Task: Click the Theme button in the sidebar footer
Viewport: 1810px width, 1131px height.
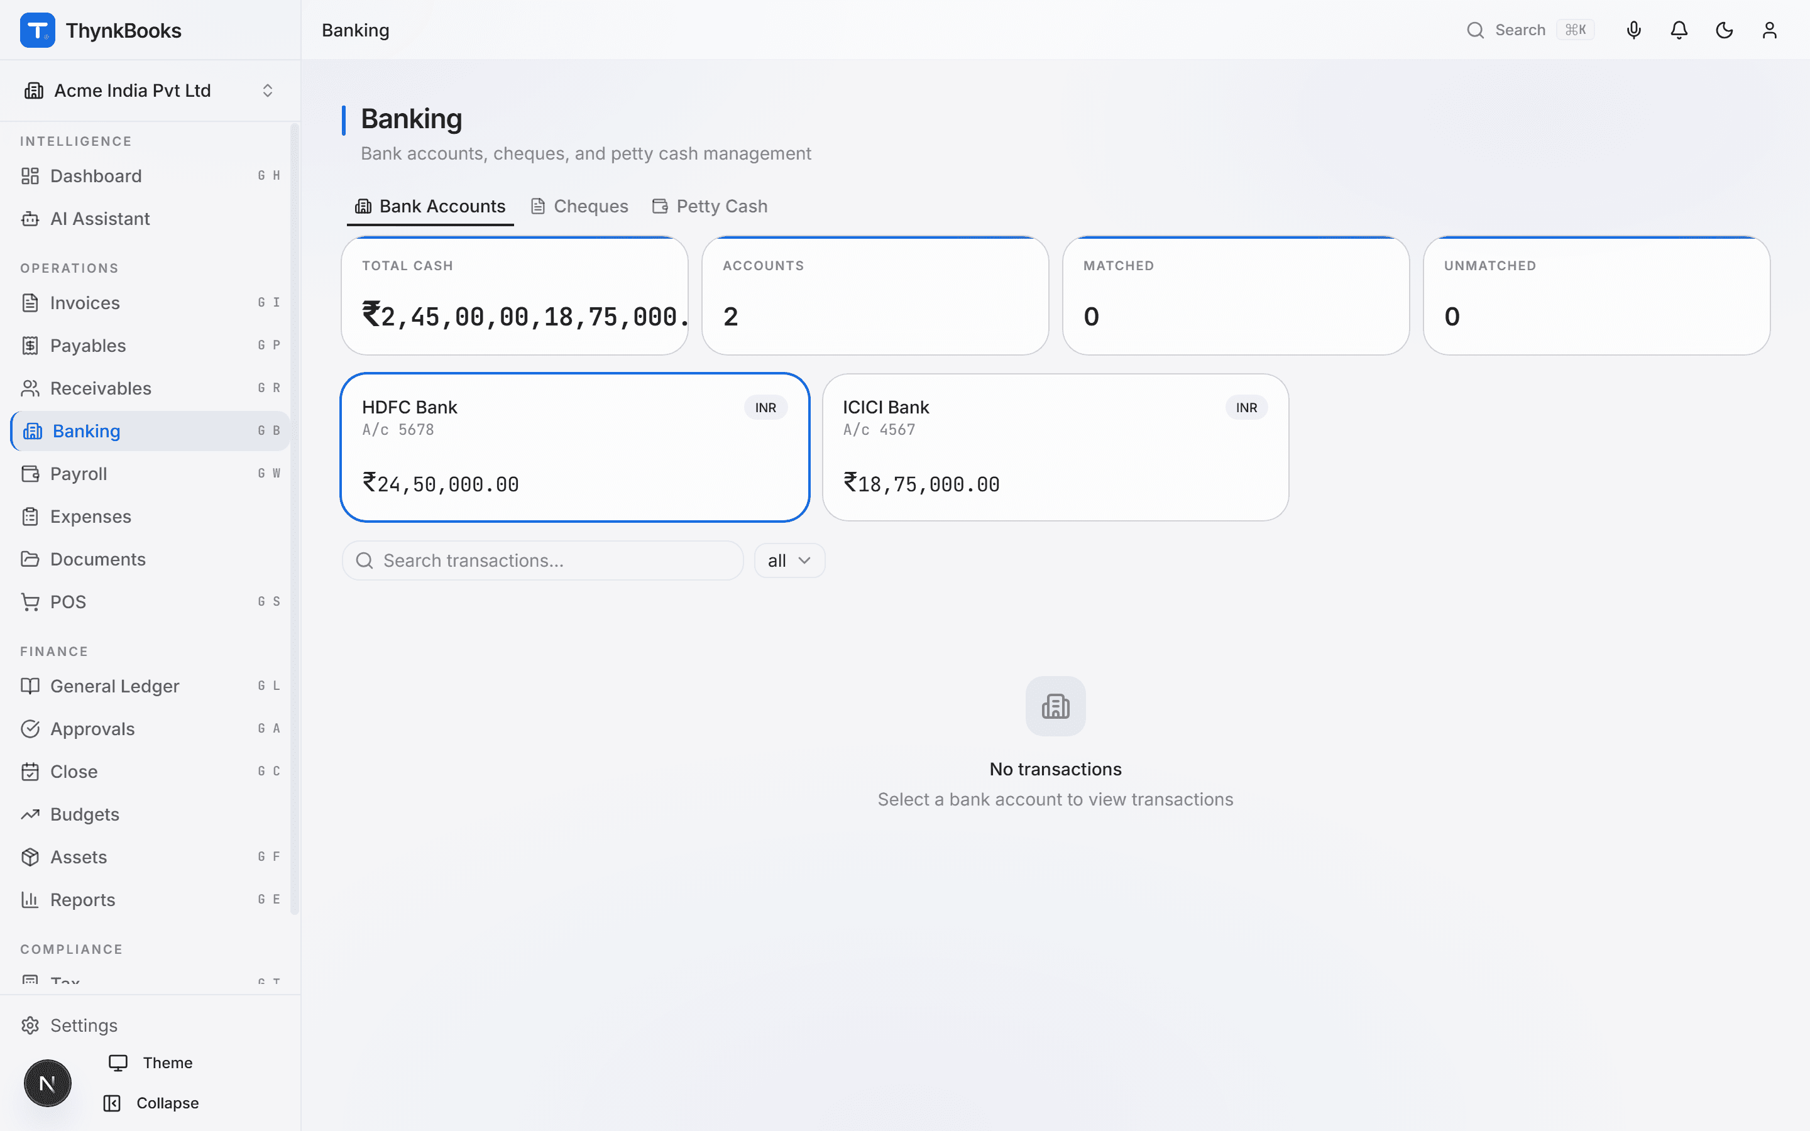Action: [150, 1063]
